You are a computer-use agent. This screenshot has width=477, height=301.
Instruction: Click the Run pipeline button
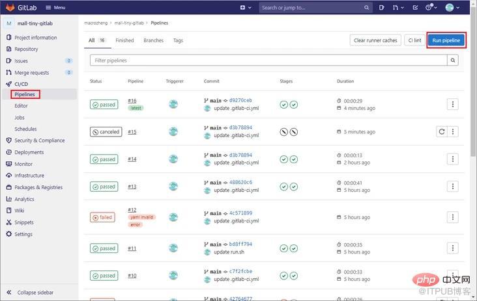(x=446, y=40)
